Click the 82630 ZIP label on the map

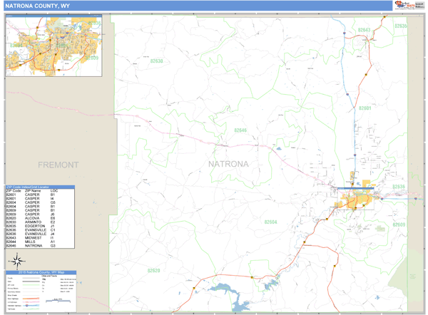156,61
